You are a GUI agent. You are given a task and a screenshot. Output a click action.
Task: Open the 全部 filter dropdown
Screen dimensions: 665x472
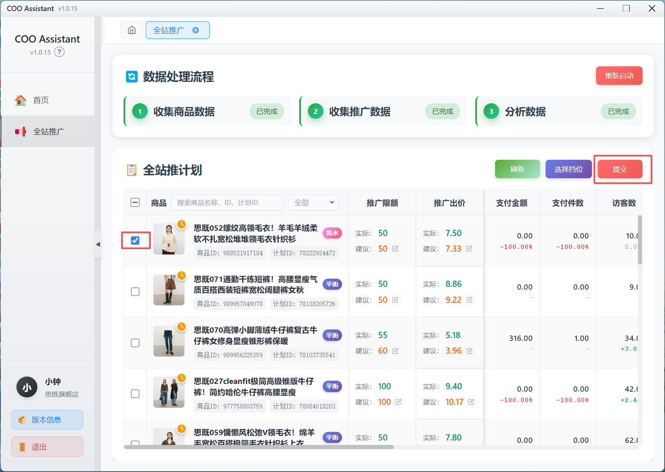coord(313,202)
